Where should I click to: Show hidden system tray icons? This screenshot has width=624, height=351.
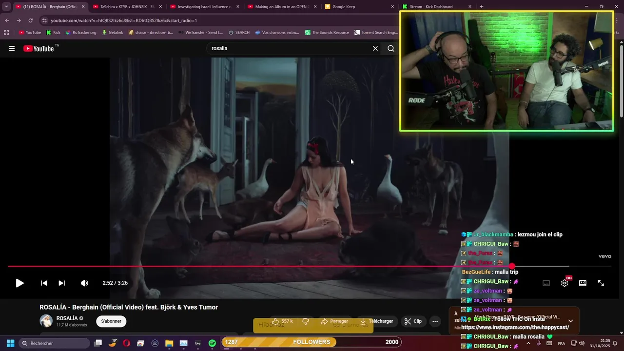(528, 343)
